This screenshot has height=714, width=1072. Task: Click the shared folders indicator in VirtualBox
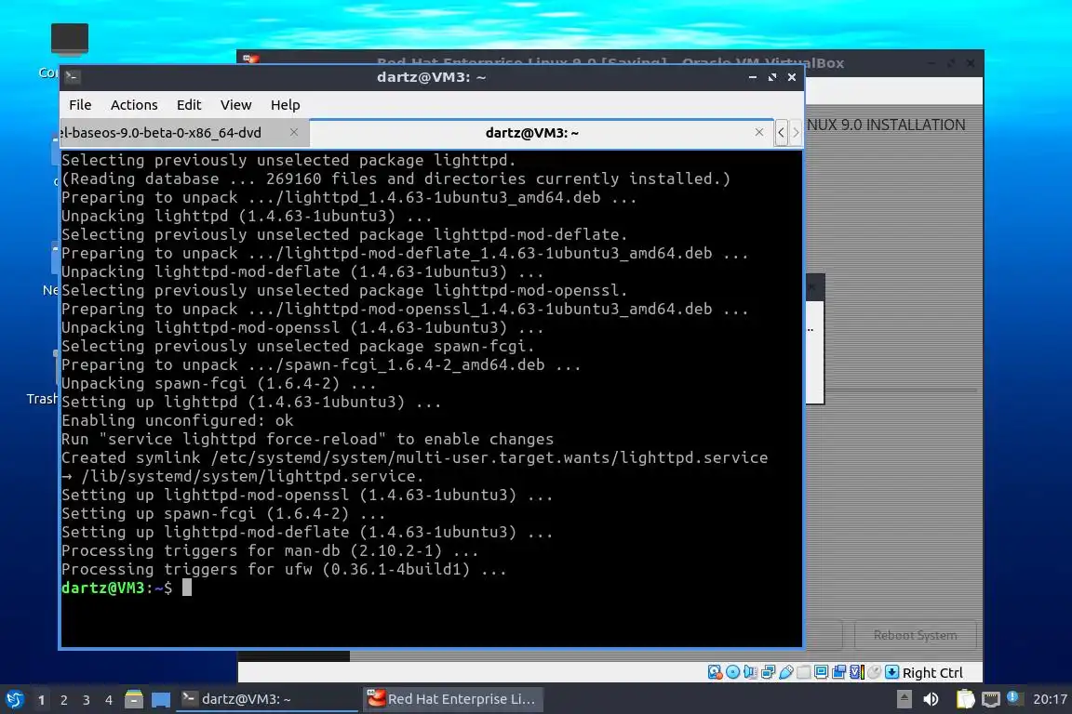(x=804, y=672)
